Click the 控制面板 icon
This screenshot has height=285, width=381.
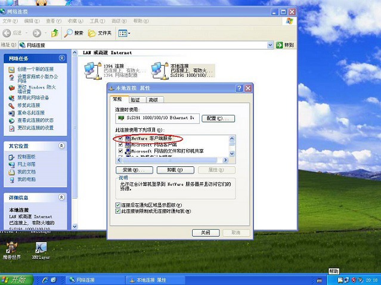pos(11,157)
